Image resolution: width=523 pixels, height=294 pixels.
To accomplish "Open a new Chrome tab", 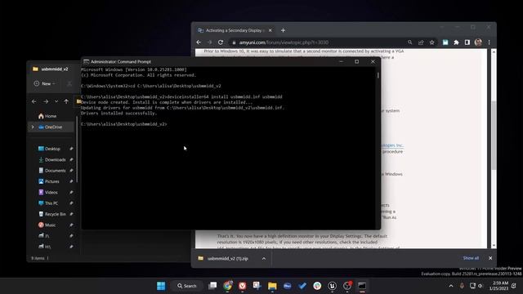I will click(283, 30).
